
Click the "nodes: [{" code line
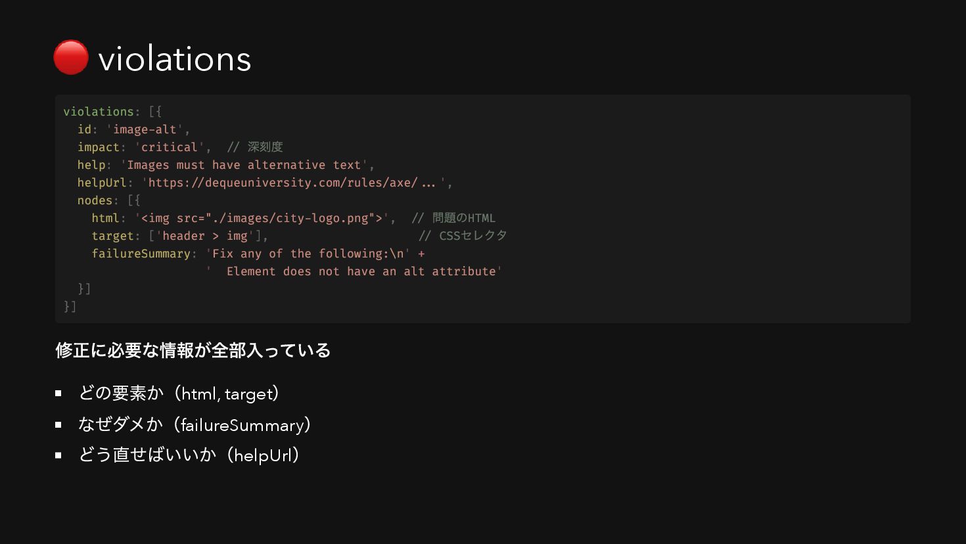[x=108, y=200]
